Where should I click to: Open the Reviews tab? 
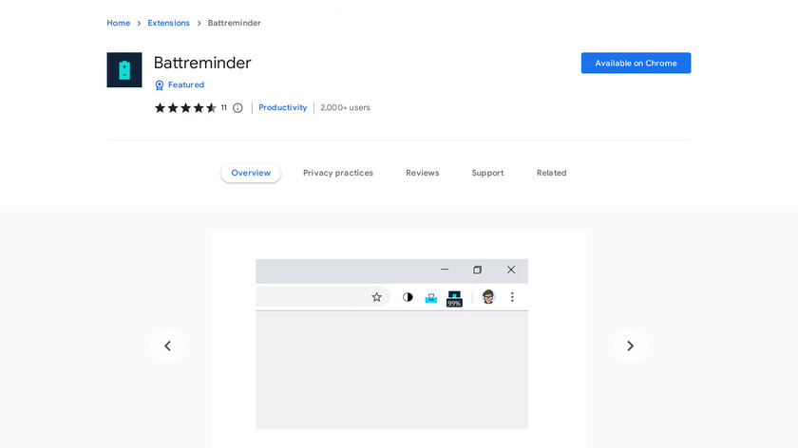(x=423, y=173)
